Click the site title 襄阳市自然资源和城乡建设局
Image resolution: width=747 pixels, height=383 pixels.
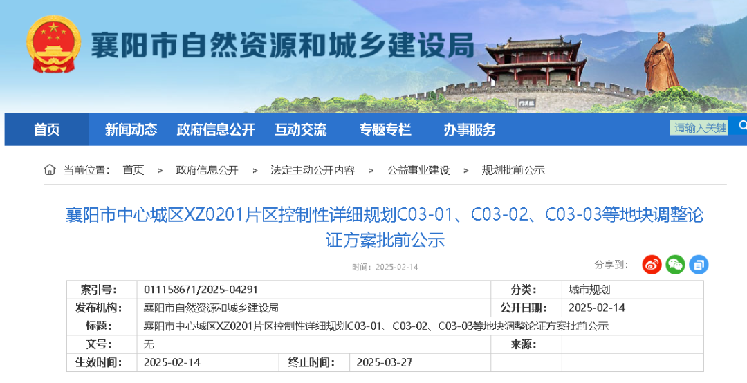[282, 45]
